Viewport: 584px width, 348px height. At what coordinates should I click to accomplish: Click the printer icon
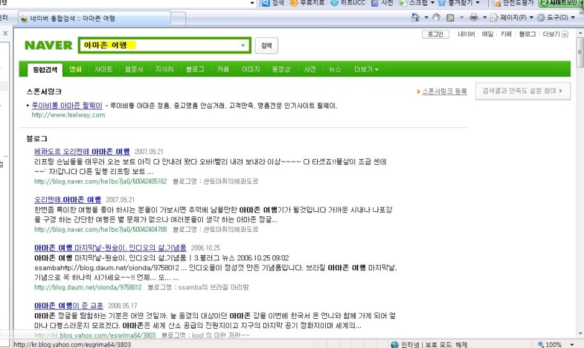coord(474,17)
